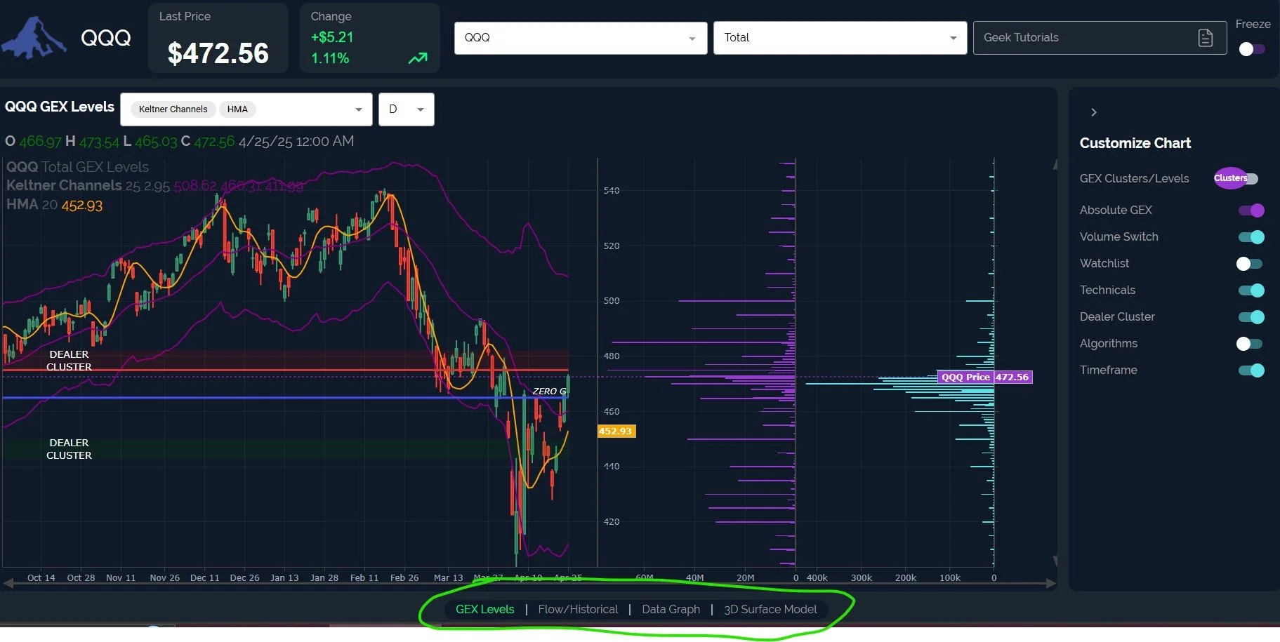Click the chart's vertical scrollbar up arrow
1280x642 pixels.
coord(1055,165)
